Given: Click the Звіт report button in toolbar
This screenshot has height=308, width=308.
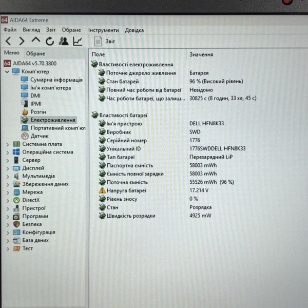Looking at the screenshot, I should [105, 42].
